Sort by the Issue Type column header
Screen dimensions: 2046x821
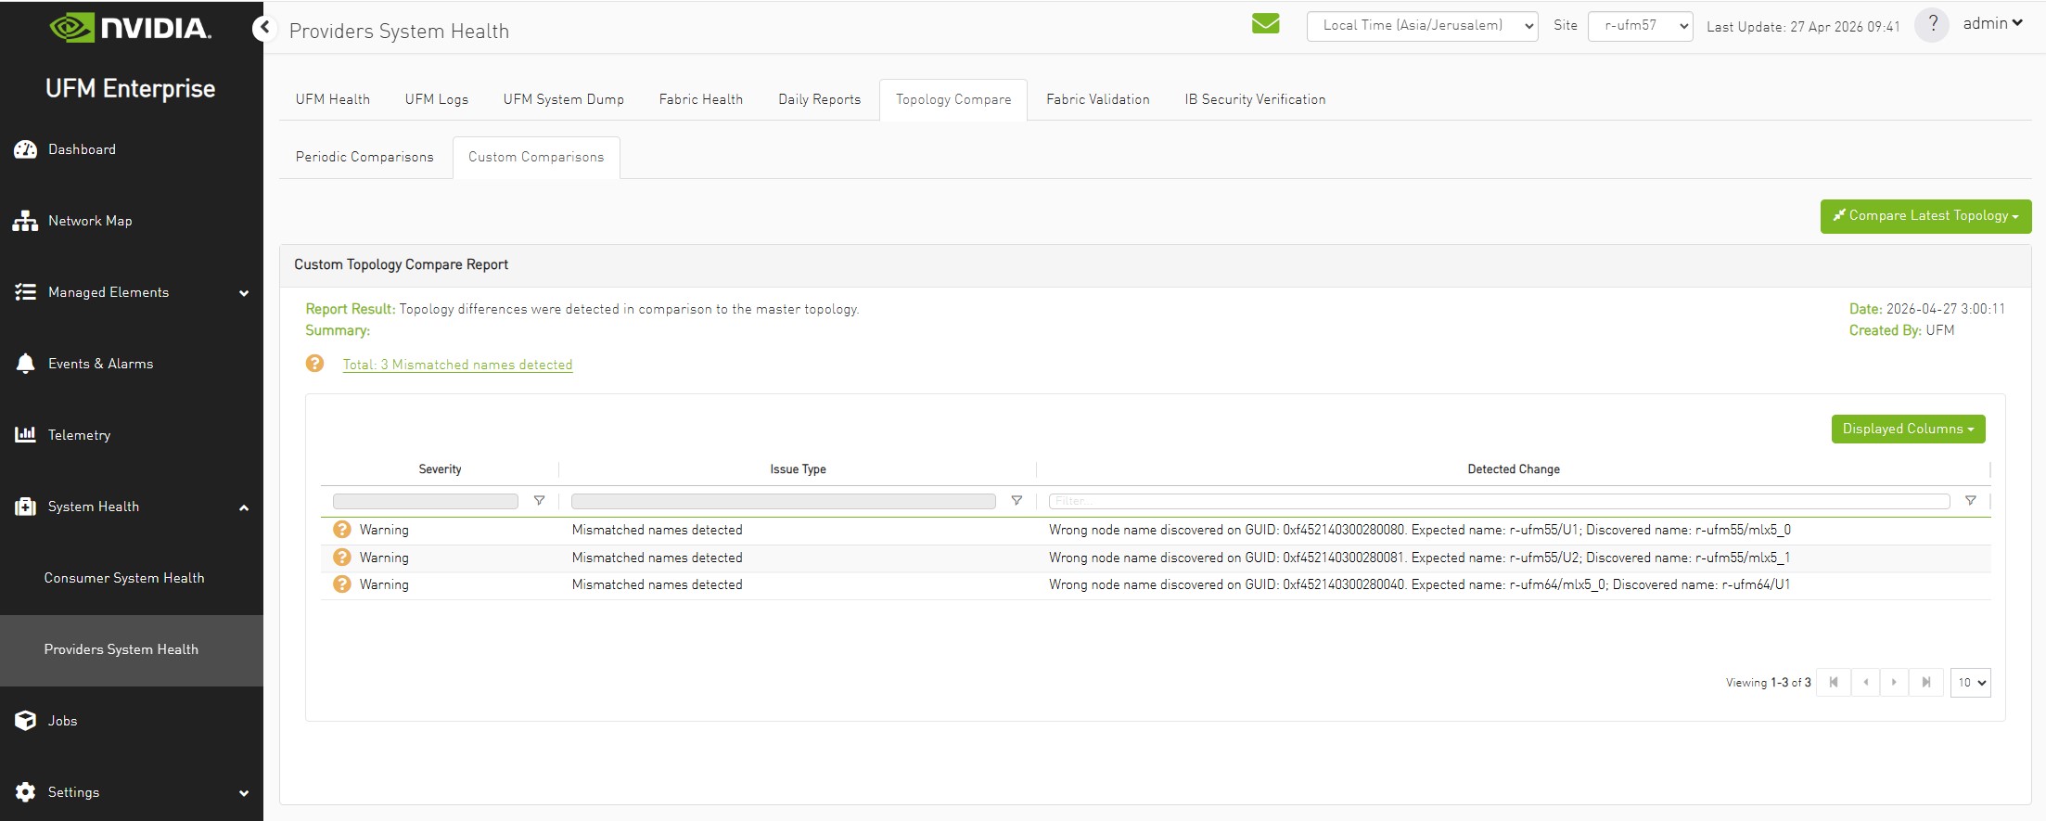(x=798, y=469)
